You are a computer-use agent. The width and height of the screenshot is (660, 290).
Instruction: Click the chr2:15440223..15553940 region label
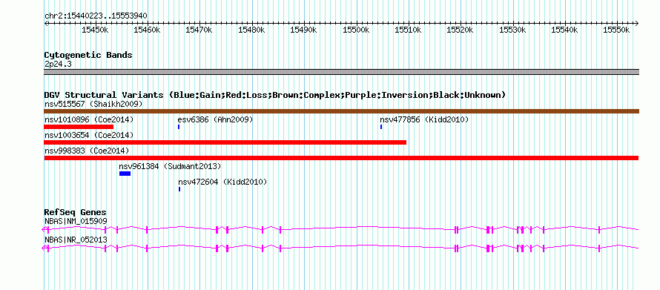(x=96, y=16)
